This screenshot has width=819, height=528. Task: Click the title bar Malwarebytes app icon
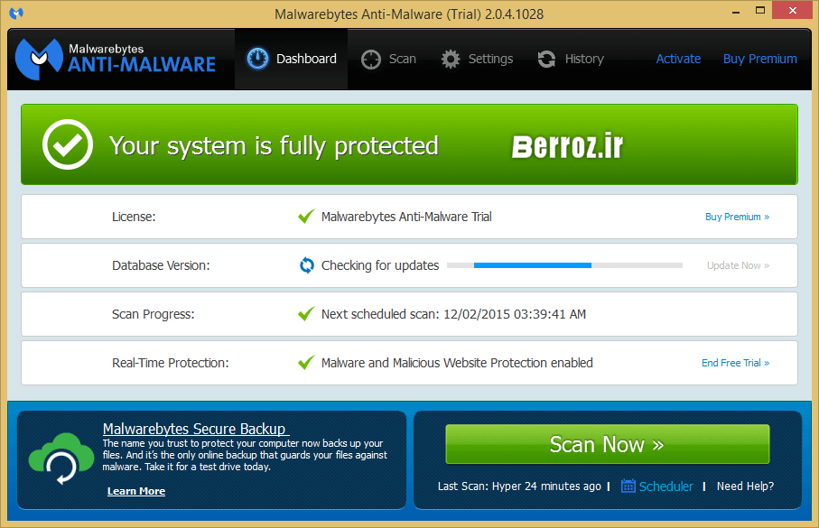[x=16, y=13]
